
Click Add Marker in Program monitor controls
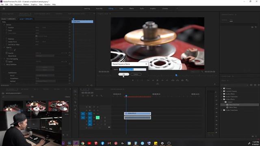pyautogui.click(x=133, y=80)
